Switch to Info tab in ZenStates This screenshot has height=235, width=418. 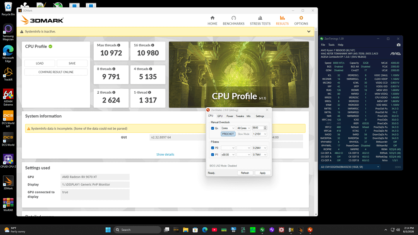[x=248, y=116]
